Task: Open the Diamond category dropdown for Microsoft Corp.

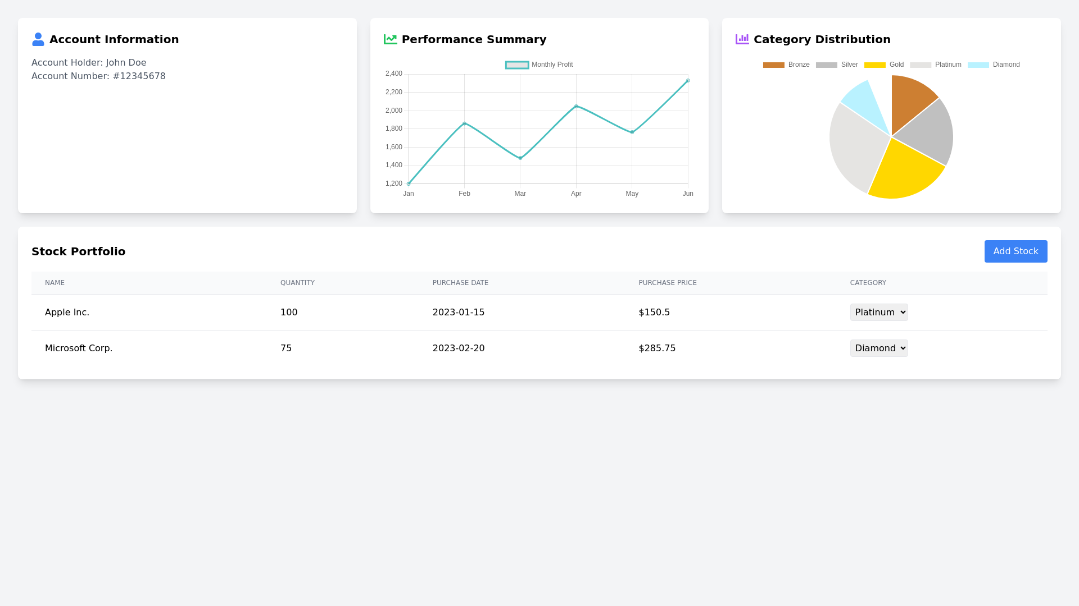Action: tap(878, 348)
